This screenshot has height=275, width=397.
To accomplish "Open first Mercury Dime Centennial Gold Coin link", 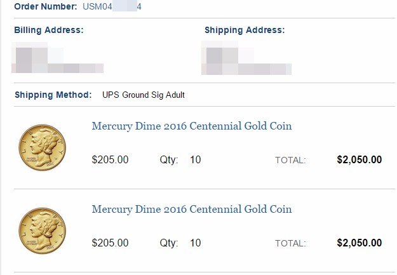I will click(x=192, y=126).
